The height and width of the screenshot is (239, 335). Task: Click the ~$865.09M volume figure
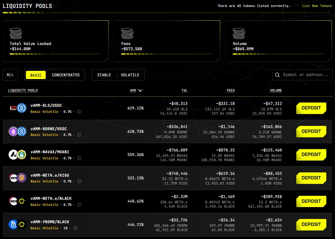pos(243,49)
